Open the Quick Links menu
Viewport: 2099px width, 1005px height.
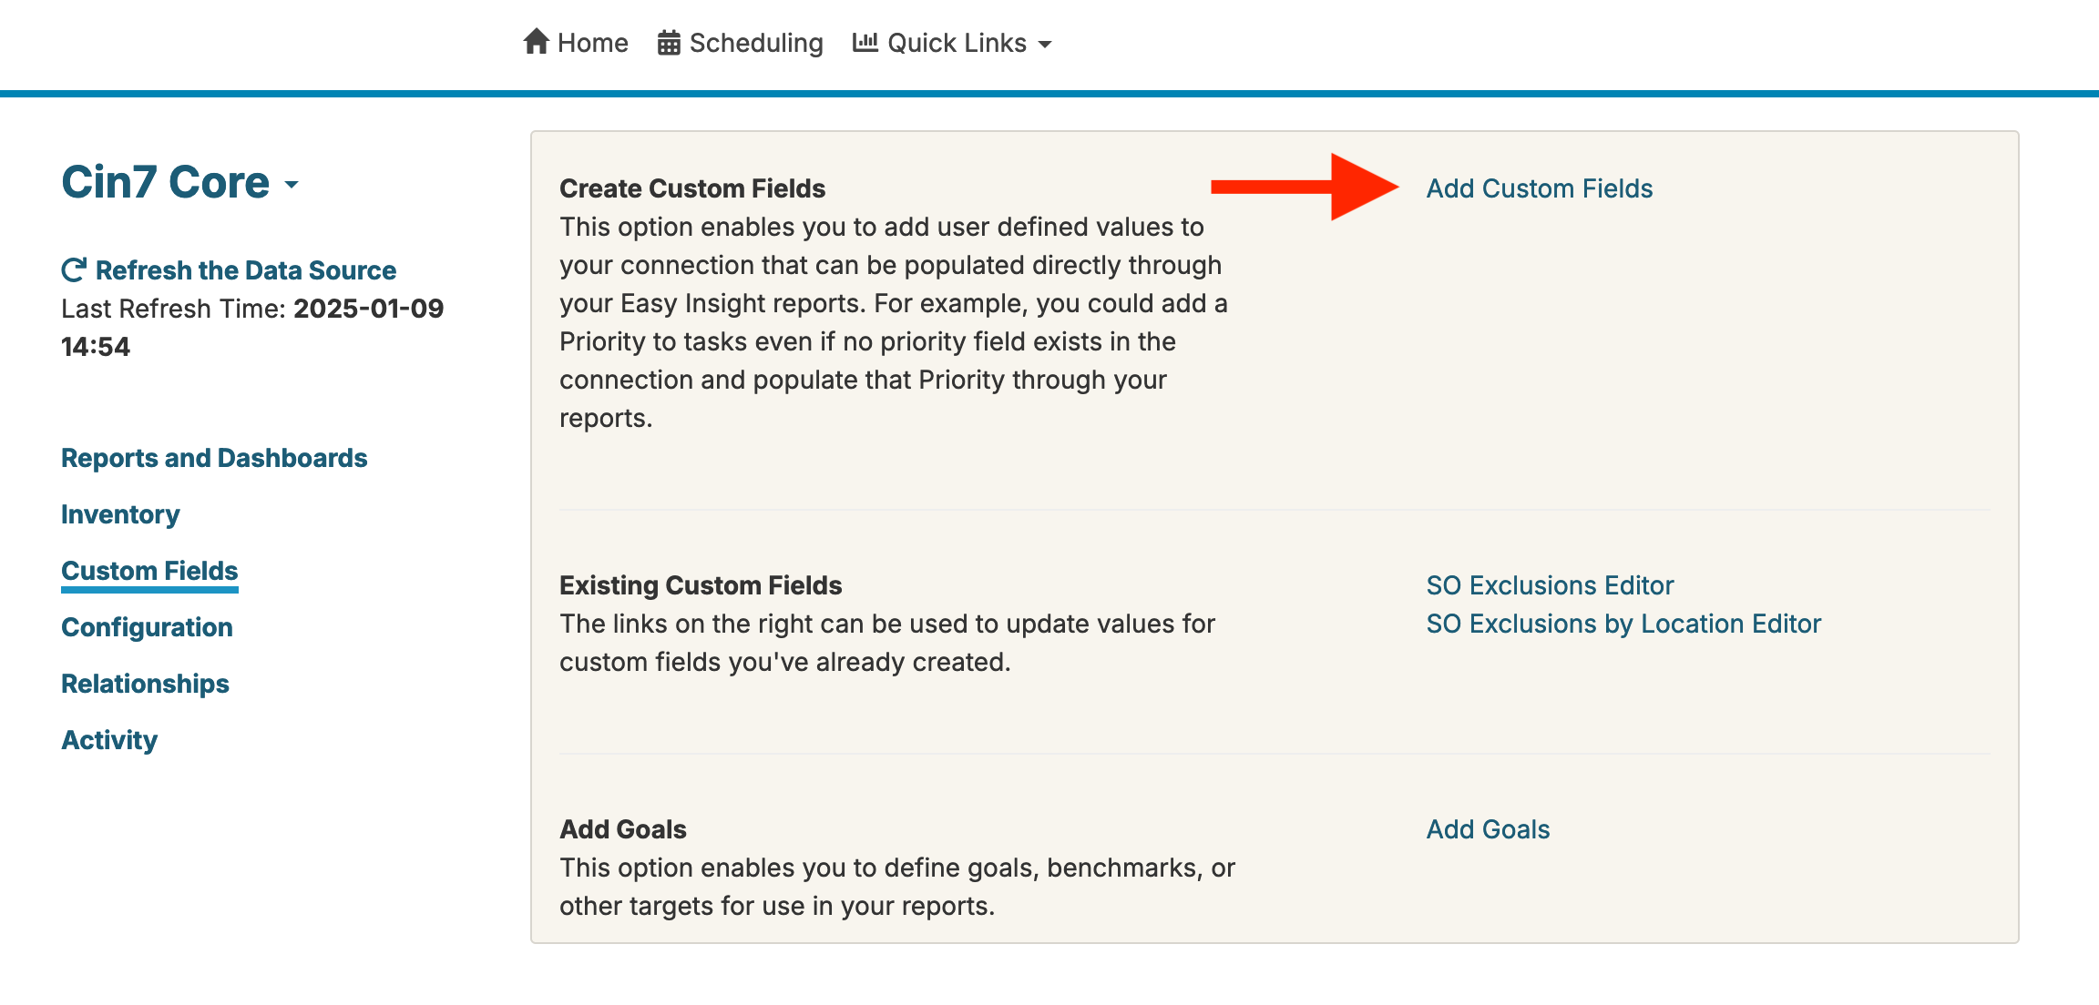957,43
